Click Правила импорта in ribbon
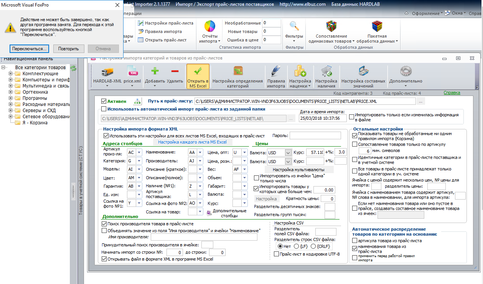Image resolution: width=483 pixels, height=284 pixels. coord(160,31)
